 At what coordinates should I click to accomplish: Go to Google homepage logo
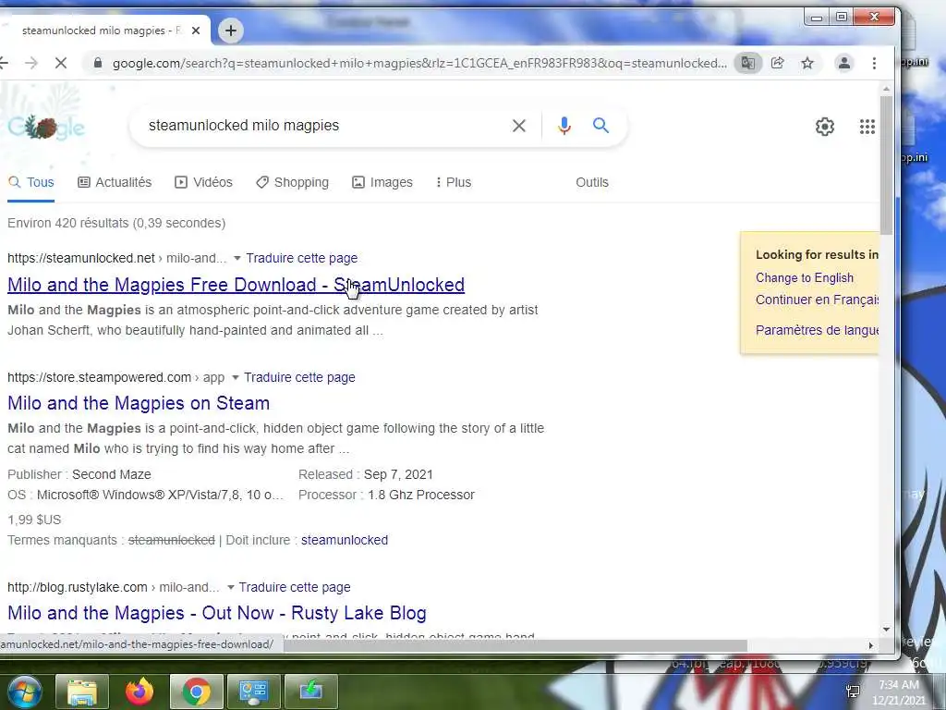(x=46, y=127)
